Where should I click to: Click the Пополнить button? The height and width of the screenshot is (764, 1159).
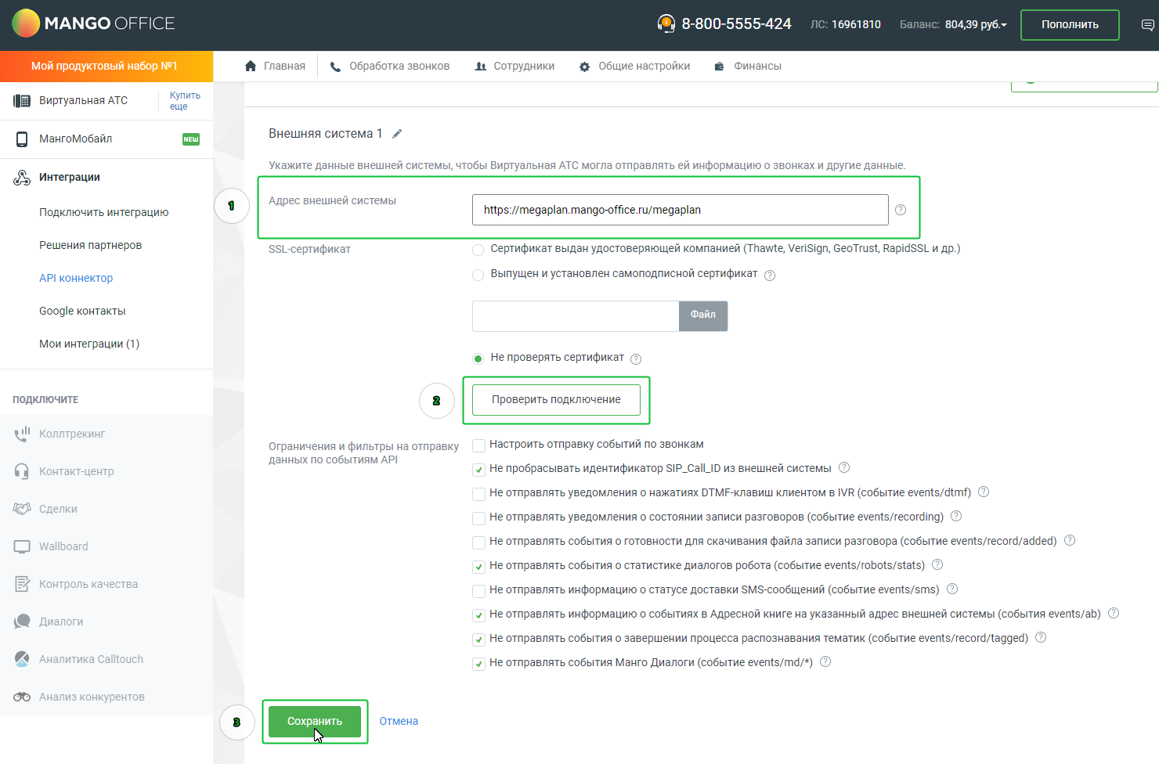click(x=1070, y=24)
